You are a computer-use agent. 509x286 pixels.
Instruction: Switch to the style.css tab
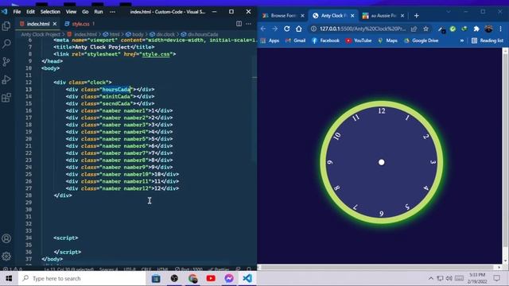point(80,24)
